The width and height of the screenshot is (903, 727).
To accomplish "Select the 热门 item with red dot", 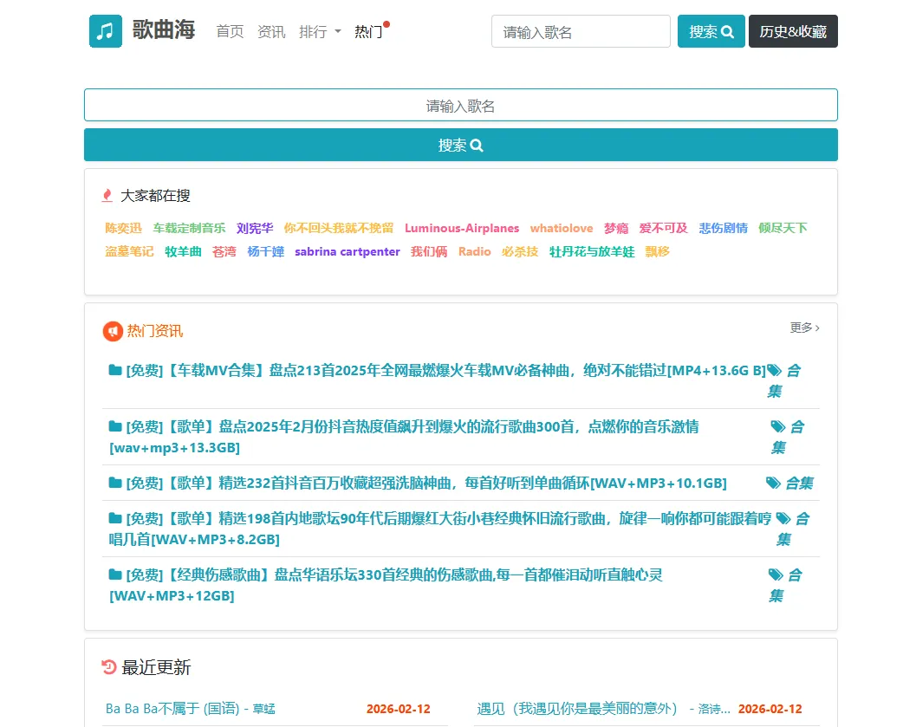I will [x=368, y=31].
